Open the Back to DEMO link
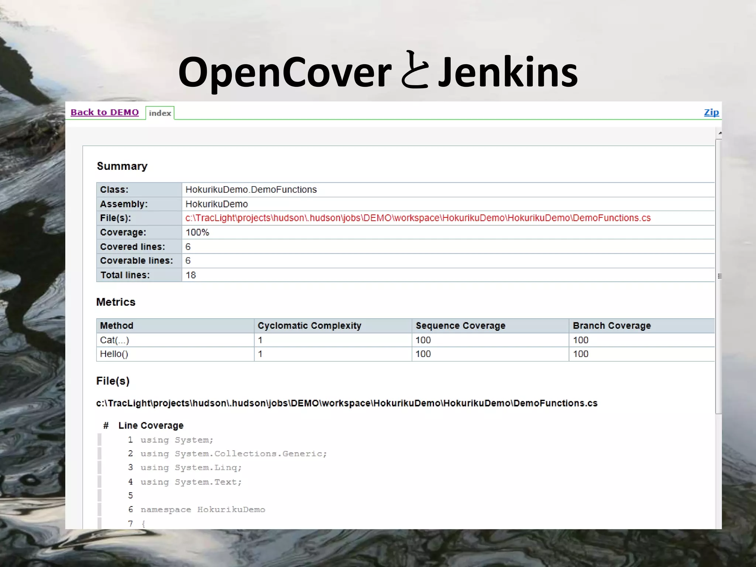The width and height of the screenshot is (756, 567). [104, 112]
